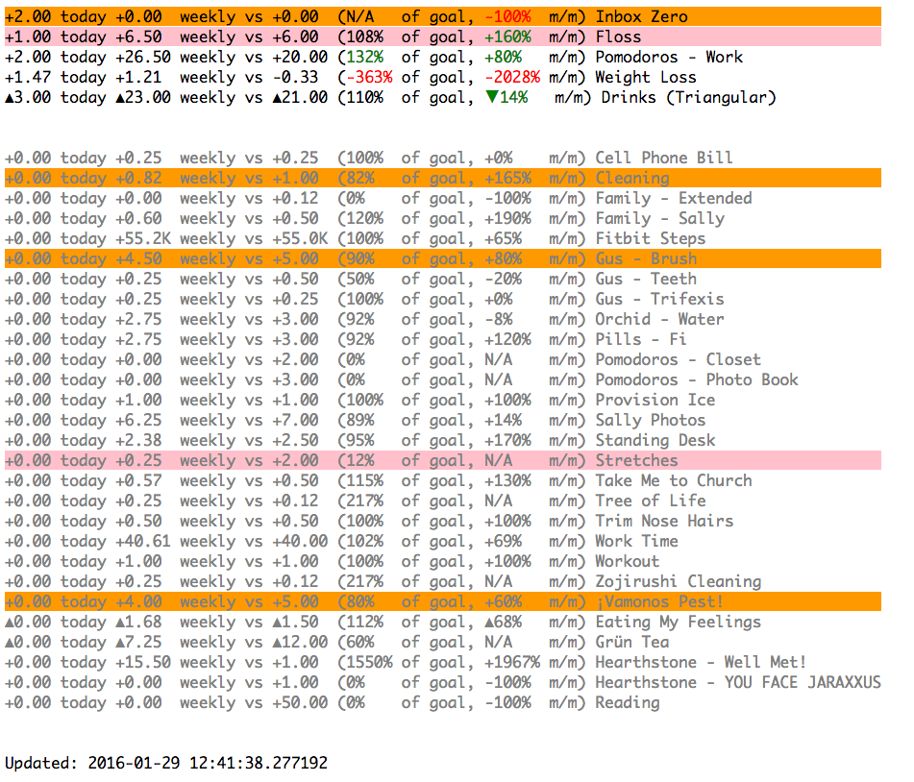Click the Weight Loss row name

tap(645, 78)
